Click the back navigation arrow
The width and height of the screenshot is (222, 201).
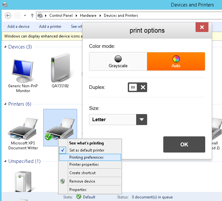coord(8,16)
